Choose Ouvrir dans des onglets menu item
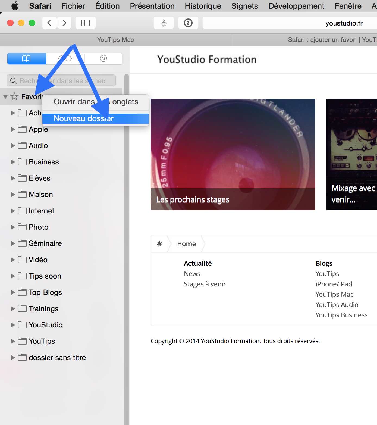Image resolution: width=377 pixels, height=425 pixels. coord(96,102)
